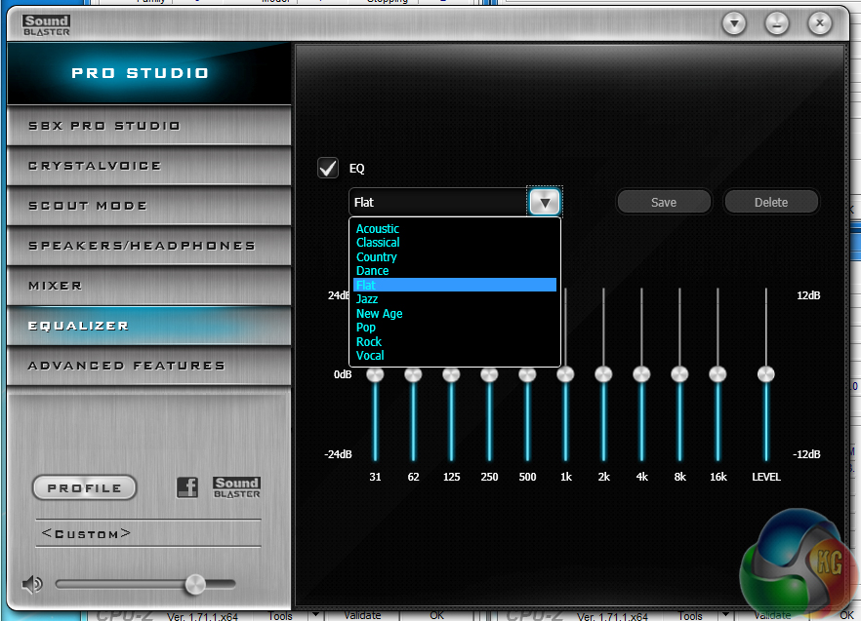Click the LEVEL slider knob
Screen dimensions: 861x621
pos(766,374)
